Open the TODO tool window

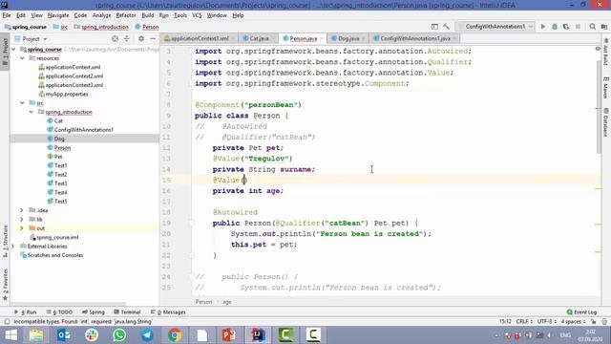coord(59,312)
